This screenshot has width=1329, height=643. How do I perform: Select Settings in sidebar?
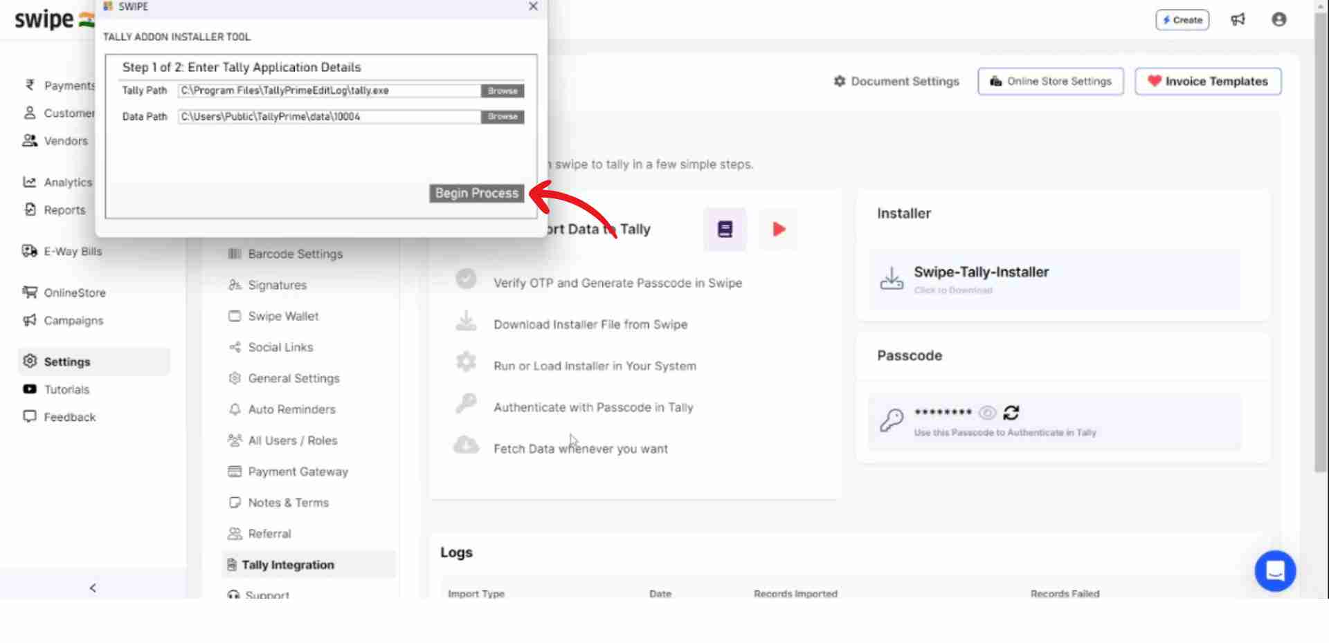tap(93, 362)
